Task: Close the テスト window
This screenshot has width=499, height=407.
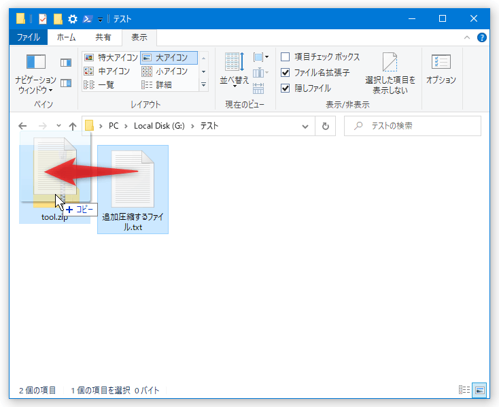Action: (x=474, y=19)
